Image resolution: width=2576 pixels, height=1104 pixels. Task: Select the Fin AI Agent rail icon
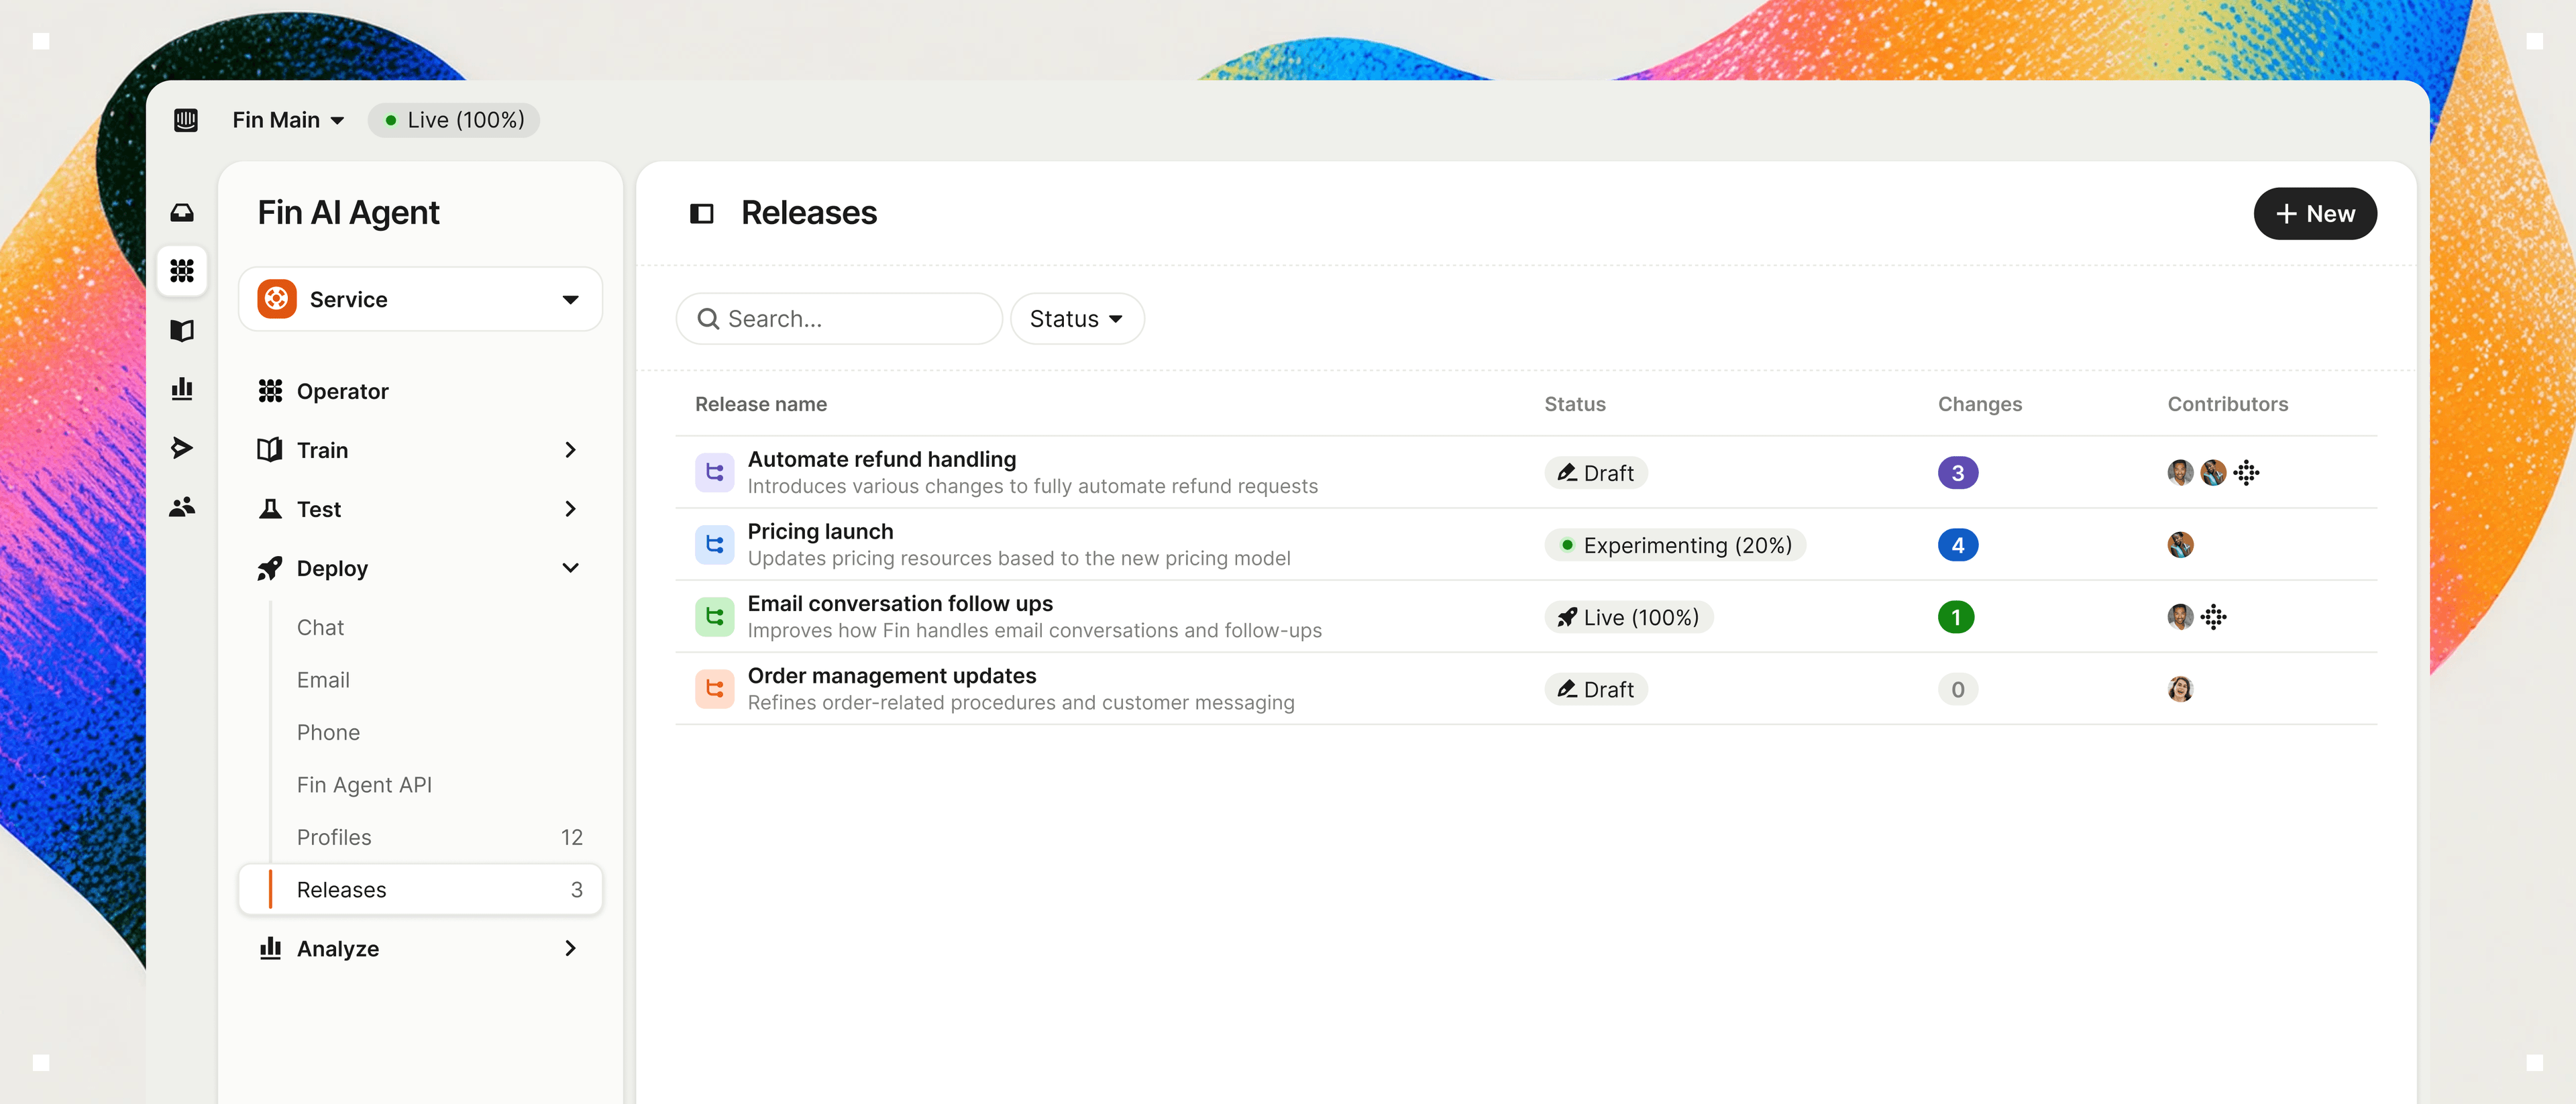tap(182, 271)
